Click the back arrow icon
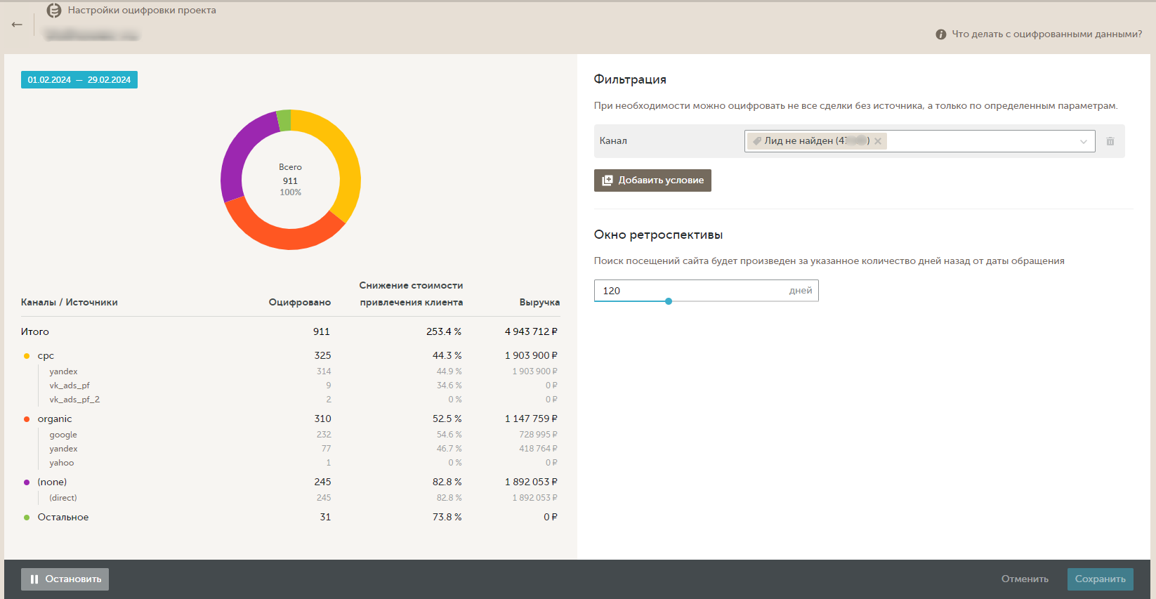The width and height of the screenshot is (1156, 599). 17,25
